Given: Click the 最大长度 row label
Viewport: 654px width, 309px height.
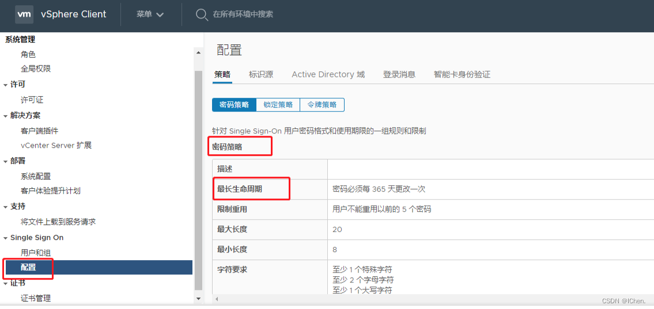Looking at the screenshot, I should pyautogui.click(x=232, y=230).
